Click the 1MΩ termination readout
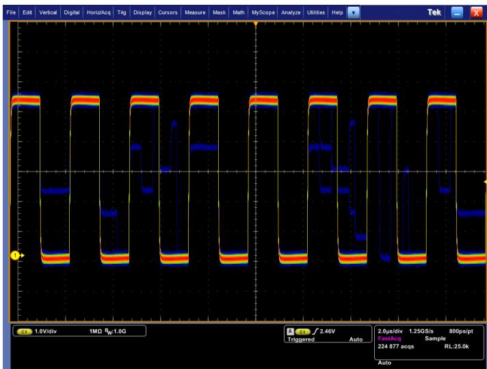The image size is (487, 369). [96, 331]
